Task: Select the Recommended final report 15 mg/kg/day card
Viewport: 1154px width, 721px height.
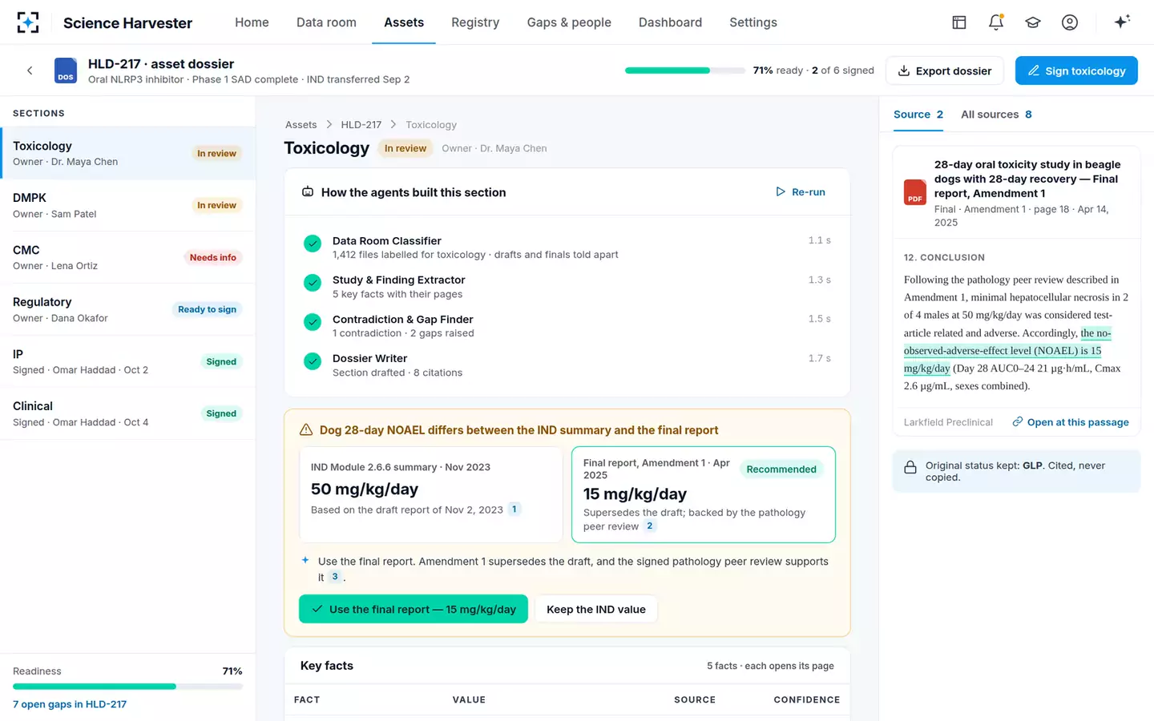Action: 704,494
